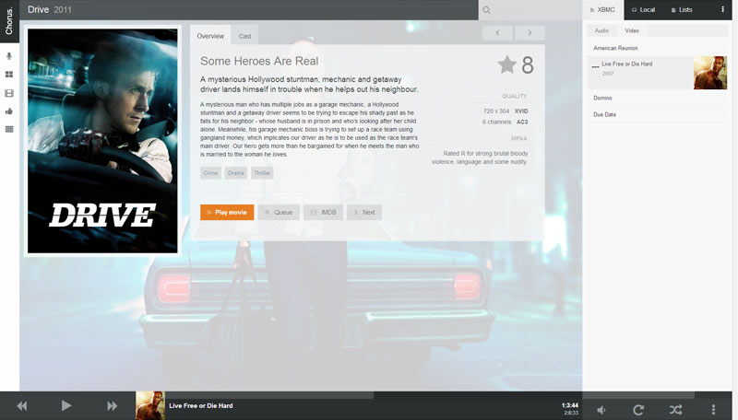738x420 pixels.
Task: Click the thumbs up icon in sidebar
Action: [x=9, y=111]
